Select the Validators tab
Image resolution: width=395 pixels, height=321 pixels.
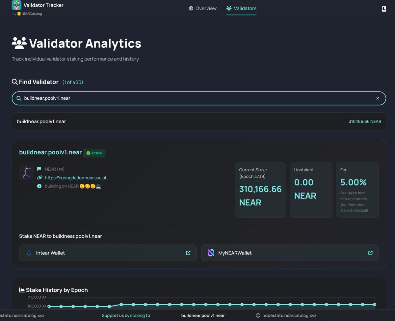241,8
